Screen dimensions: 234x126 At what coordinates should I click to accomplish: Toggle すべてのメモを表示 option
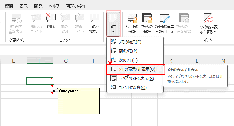coord(135,78)
